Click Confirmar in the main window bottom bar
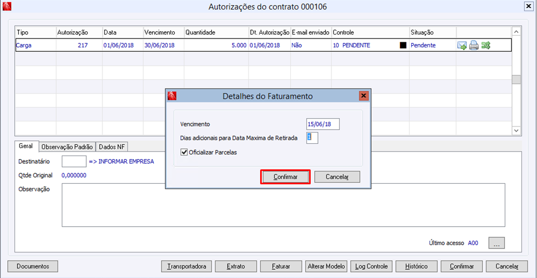The height and width of the screenshot is (278, 537). pyautogui.click(x=462, y=266)
